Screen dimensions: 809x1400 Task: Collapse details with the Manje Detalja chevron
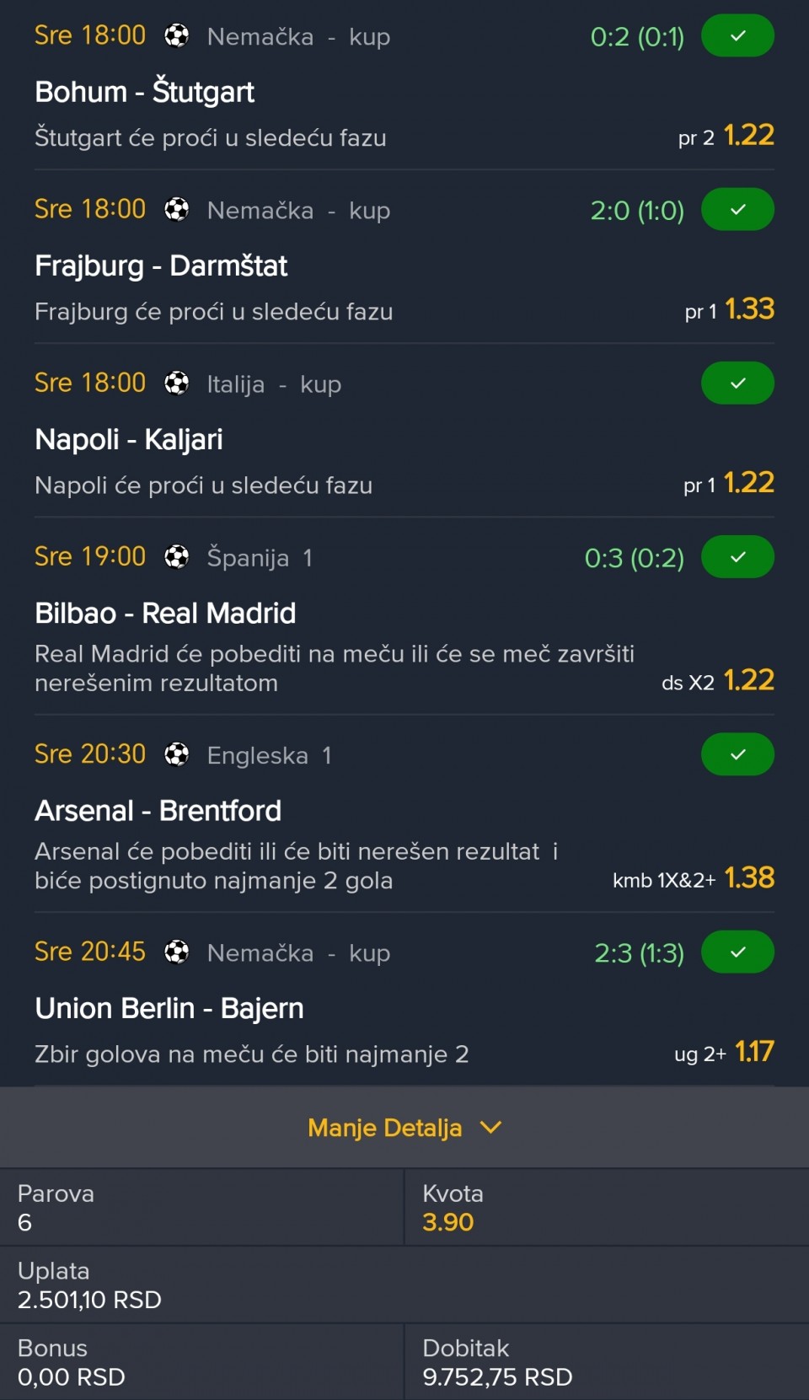tap(490, 1128)
